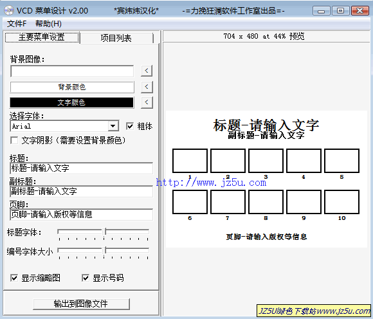
Task: Click the VCD disc icon in title bar
Action: click(9, 10)
